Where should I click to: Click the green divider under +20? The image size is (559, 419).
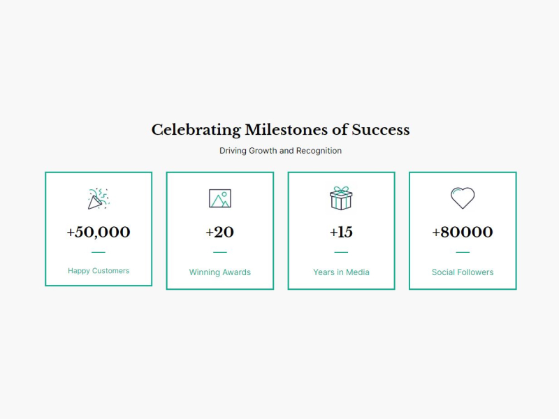pyautogui.click(x=220, y=252)
